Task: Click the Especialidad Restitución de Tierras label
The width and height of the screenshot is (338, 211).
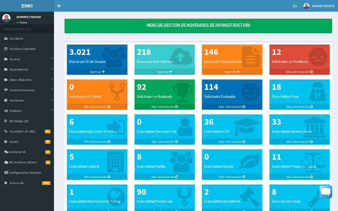Action: click(95, 201)
